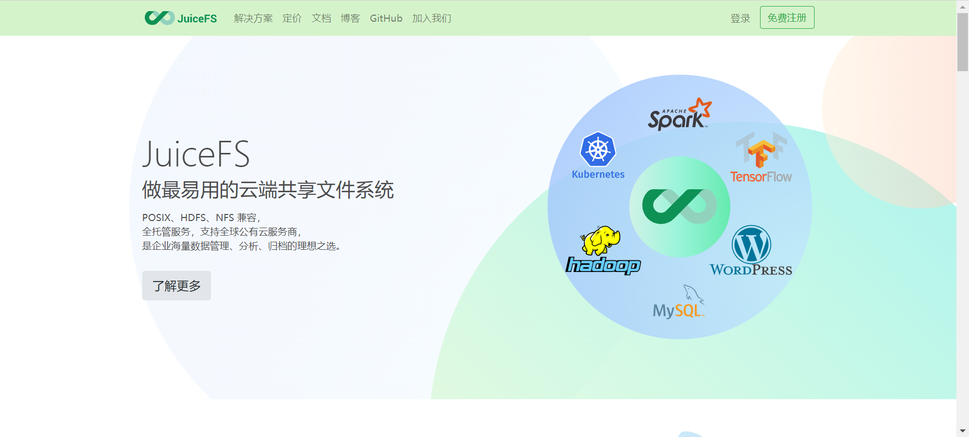Click the MySQL dolphin logo
The image size is (969, 437).
tap(679, 302)
